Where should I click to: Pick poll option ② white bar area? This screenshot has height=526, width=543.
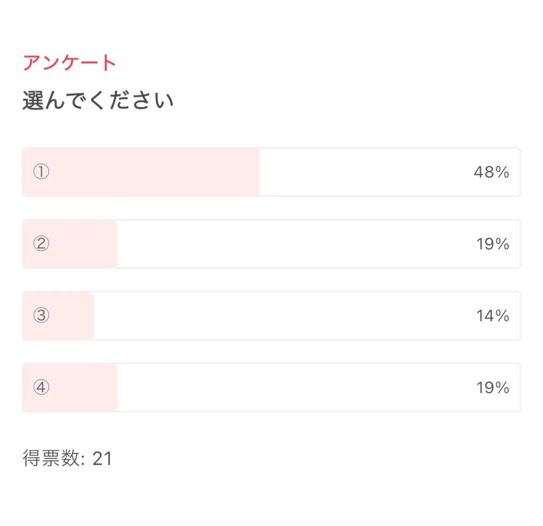(x=295, y=244)
